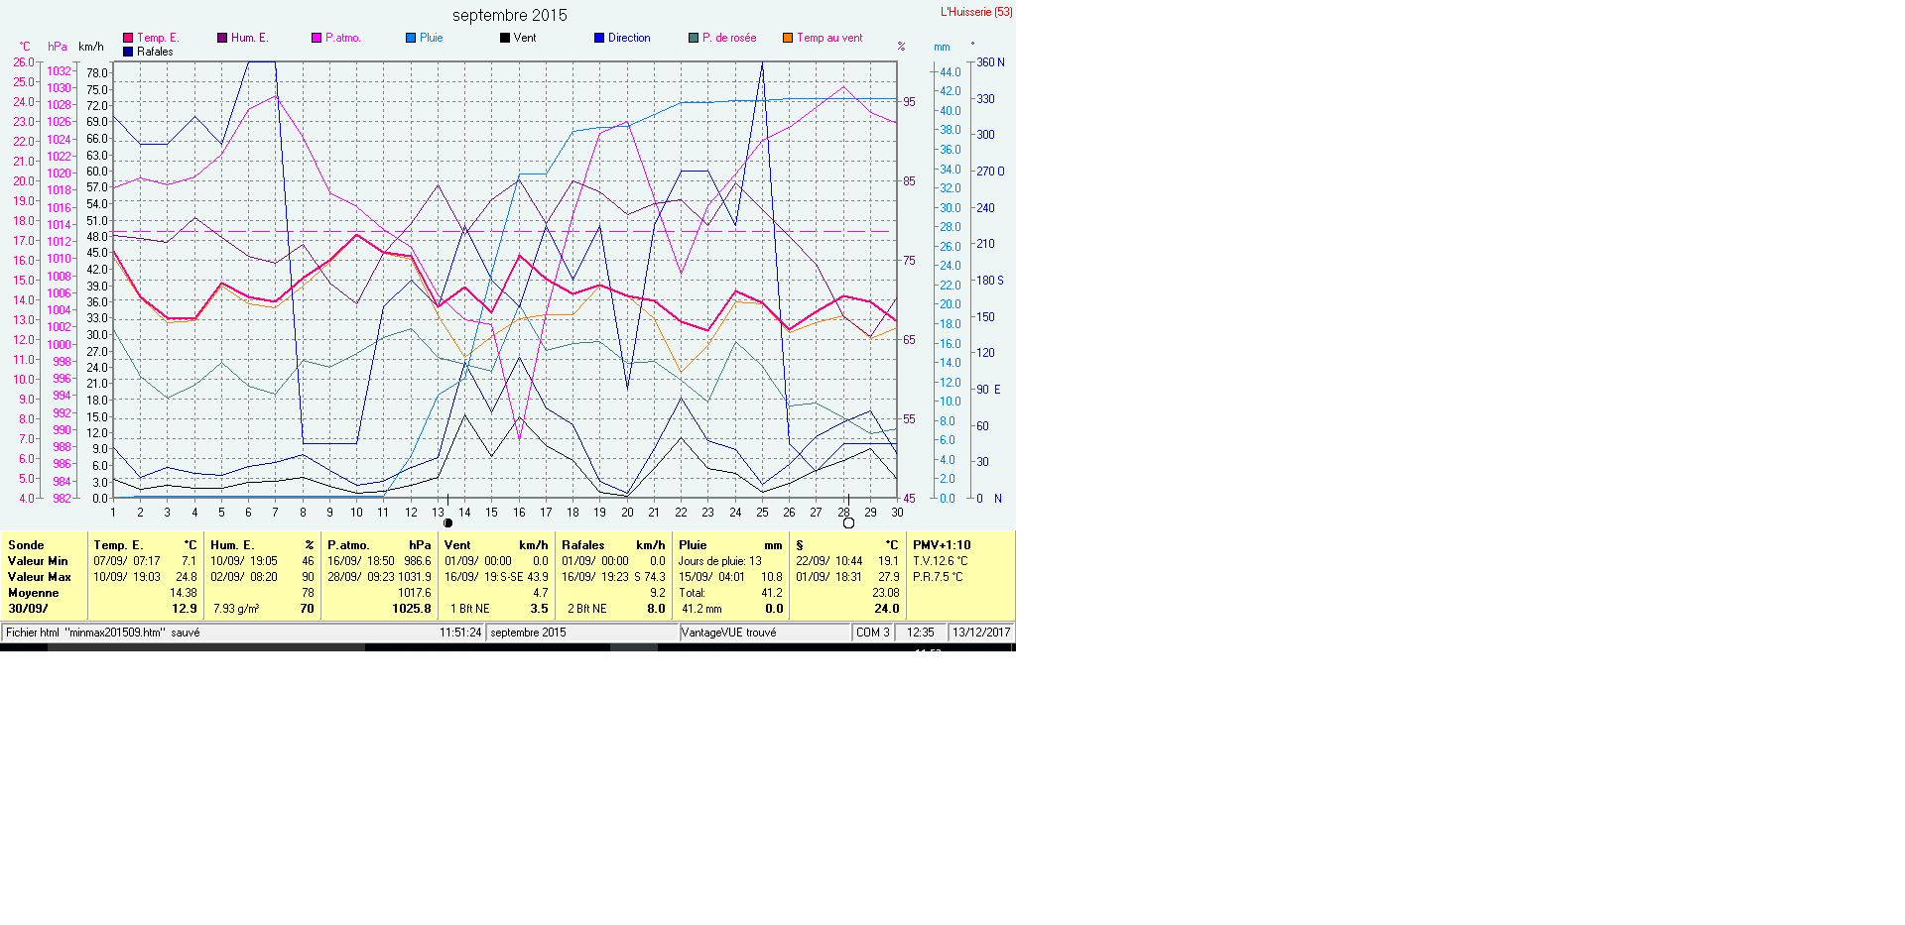Click the mm axis unit label at top right
The image size is (1905, 925).
942,47
